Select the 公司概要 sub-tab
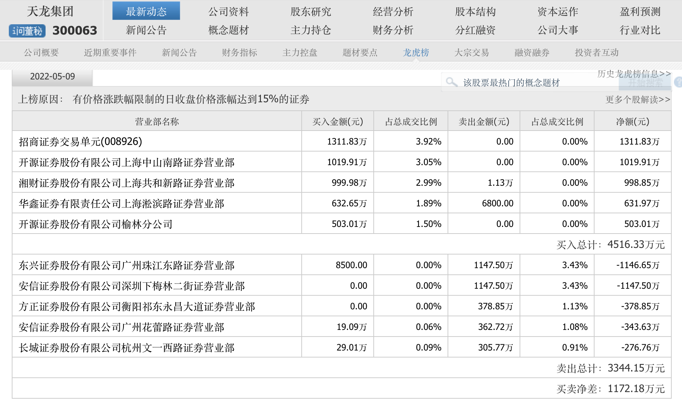The height and width of the screenshot is (409, 682). (41, 53)
